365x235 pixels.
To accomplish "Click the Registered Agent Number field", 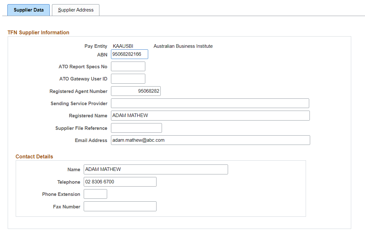I will click(136, 91).
